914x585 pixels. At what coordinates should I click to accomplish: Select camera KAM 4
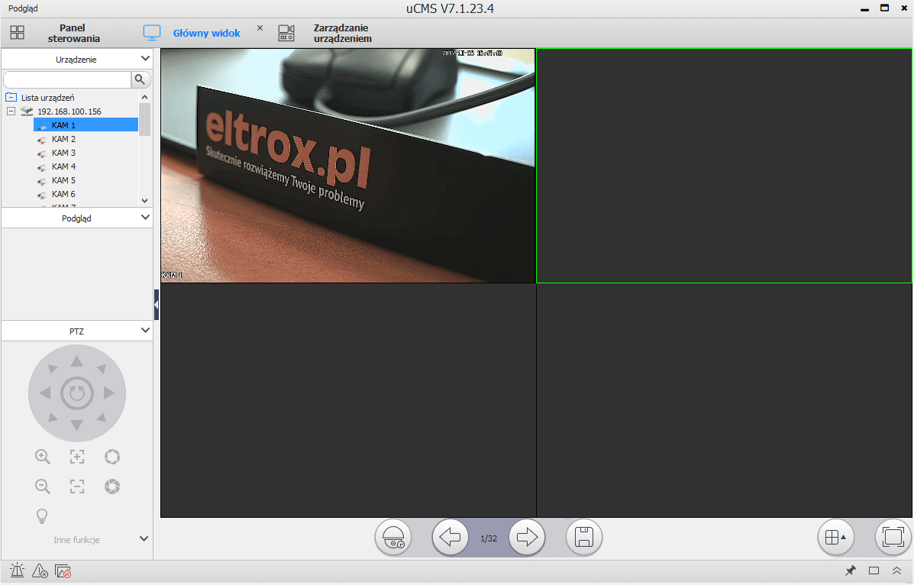(63, 166)
